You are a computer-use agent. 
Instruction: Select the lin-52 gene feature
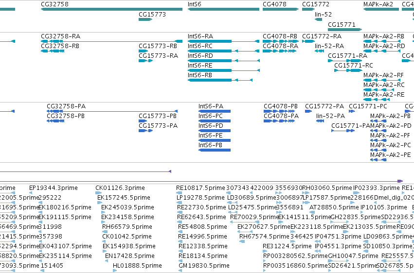(x=319, y=19)
